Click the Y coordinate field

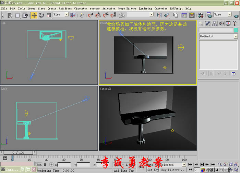[x=83, y=165]
